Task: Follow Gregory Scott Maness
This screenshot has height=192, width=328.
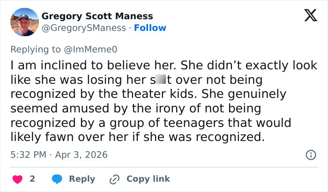Action: pyautogui.click(x=150, y=28)
